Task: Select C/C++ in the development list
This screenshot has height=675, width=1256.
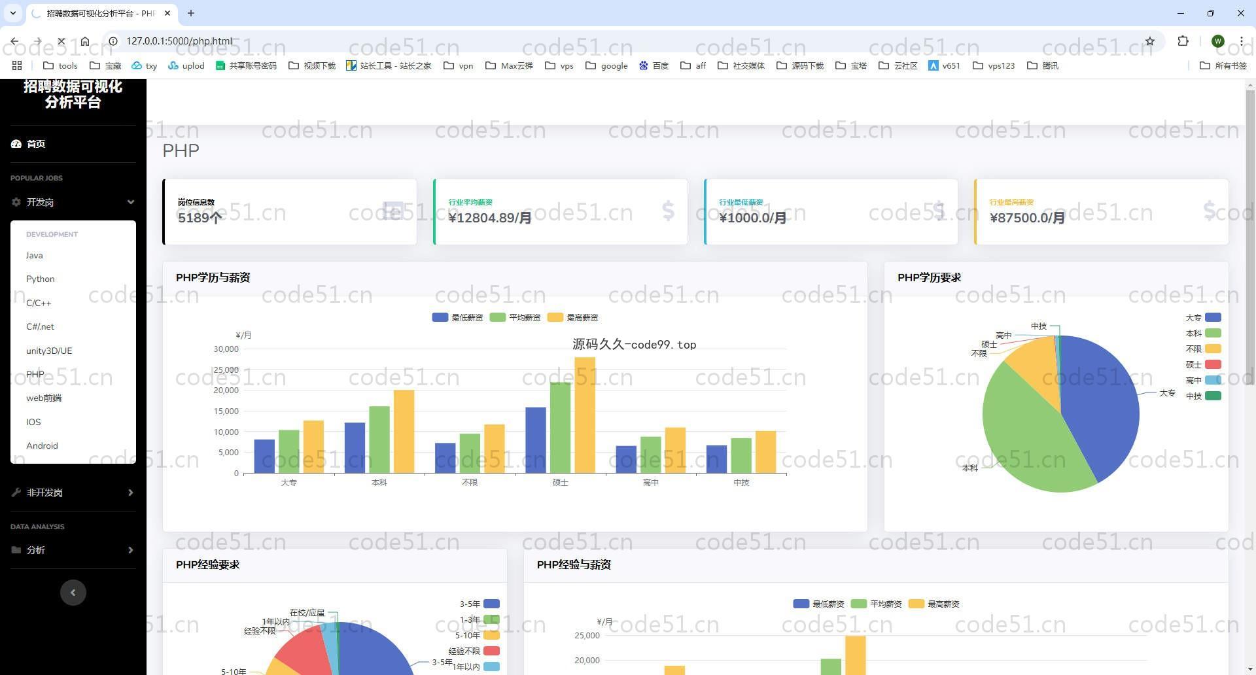Action: 39,303
